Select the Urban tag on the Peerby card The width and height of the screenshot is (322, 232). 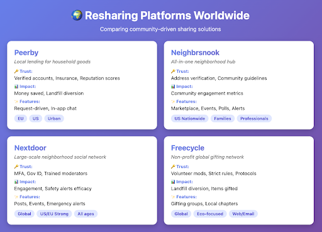click(54, 119)
